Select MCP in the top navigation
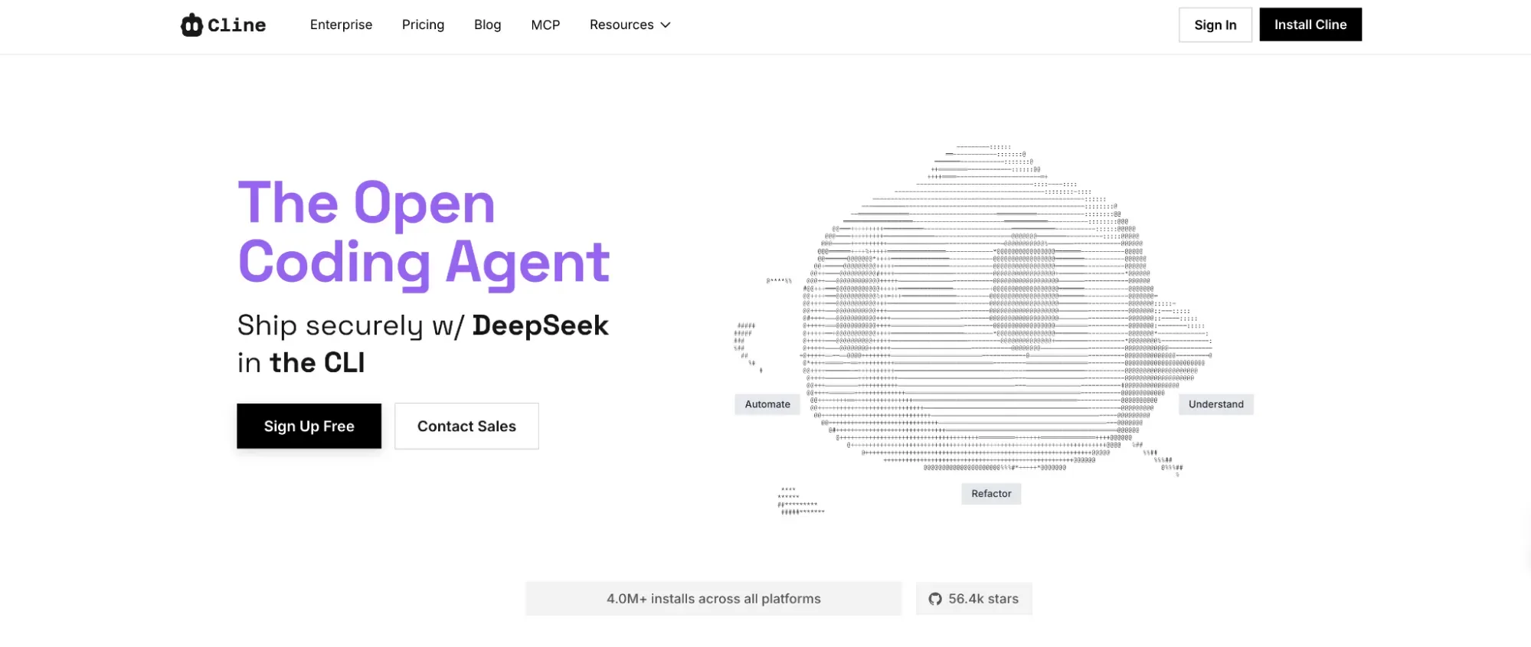 [x=545, y=25]
